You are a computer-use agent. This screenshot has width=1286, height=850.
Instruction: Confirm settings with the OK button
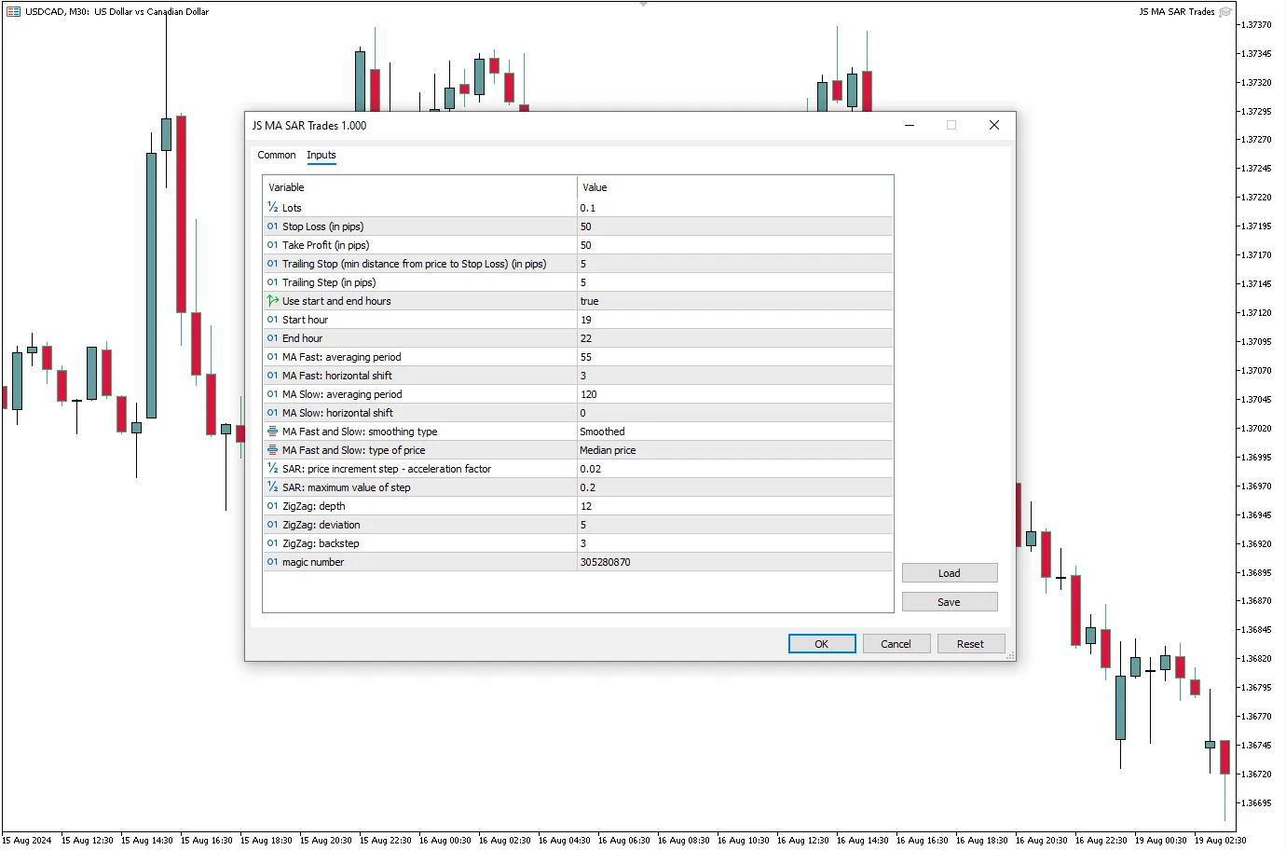pos(822,644)
